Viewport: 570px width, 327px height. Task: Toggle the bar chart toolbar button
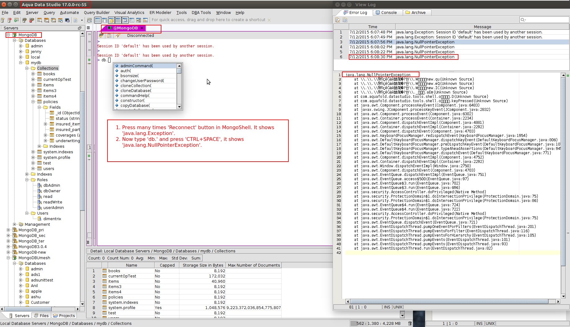(145, 20)
